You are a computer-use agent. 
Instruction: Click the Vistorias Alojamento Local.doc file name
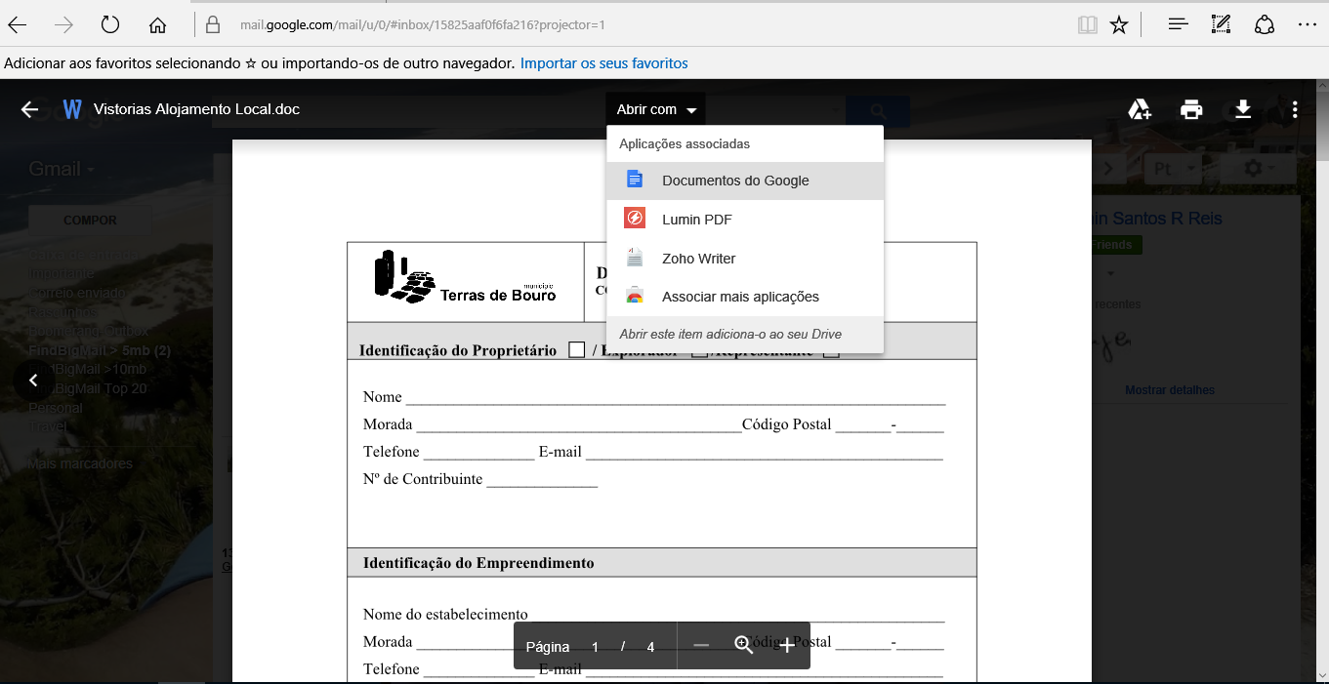pos(196,109)
